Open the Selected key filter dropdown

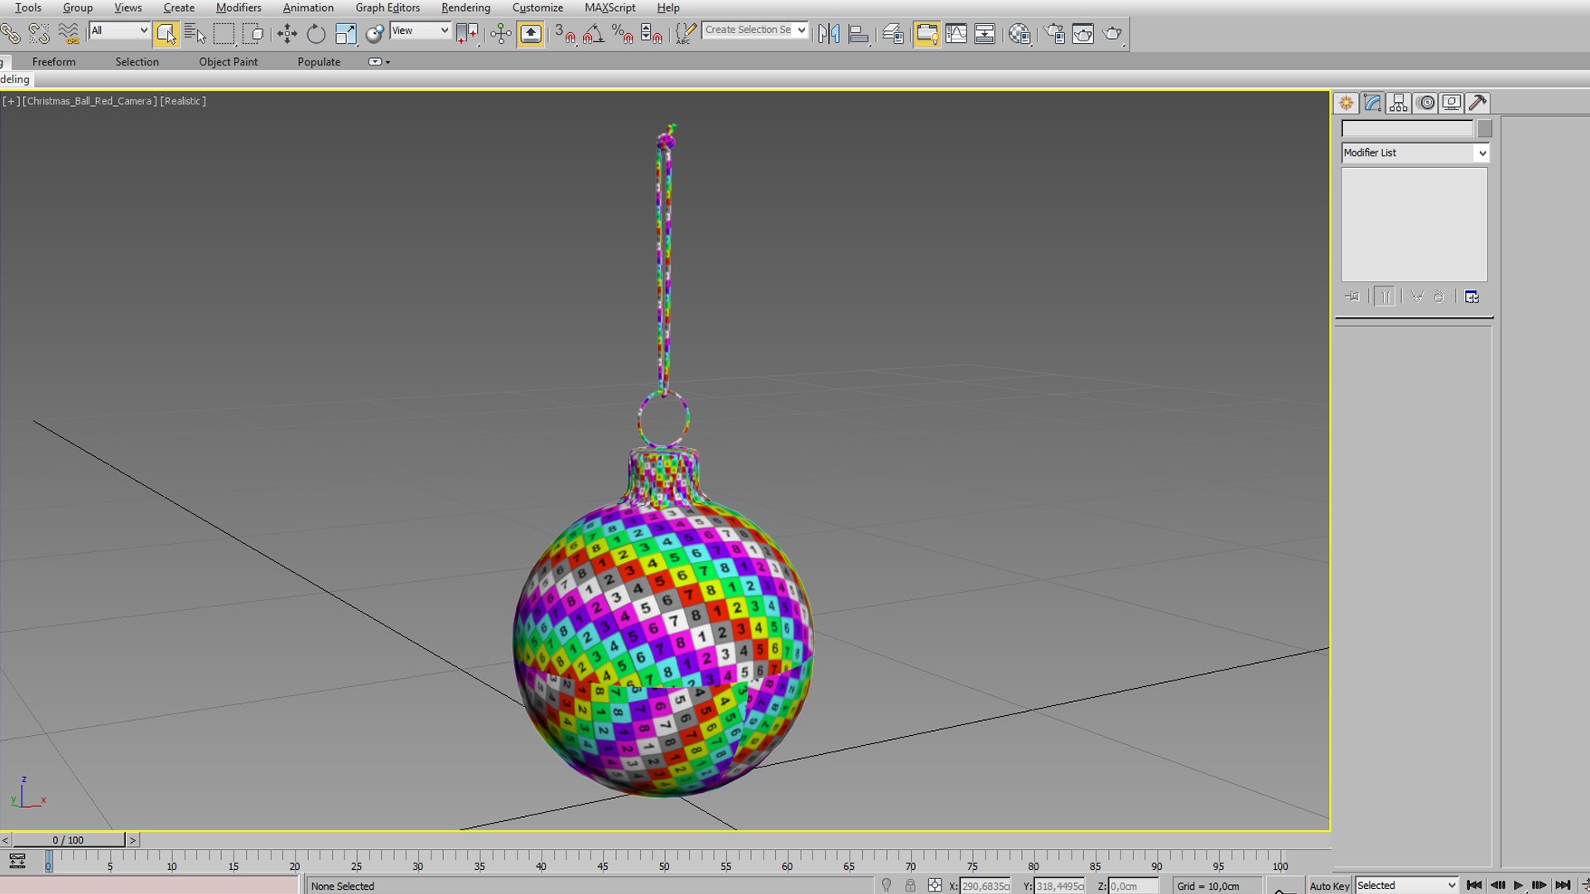pyautogui.click(x=1406, y=886)
